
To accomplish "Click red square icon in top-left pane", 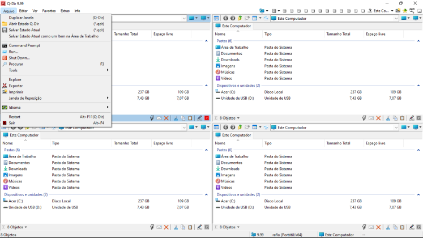I will coord(207,118).
